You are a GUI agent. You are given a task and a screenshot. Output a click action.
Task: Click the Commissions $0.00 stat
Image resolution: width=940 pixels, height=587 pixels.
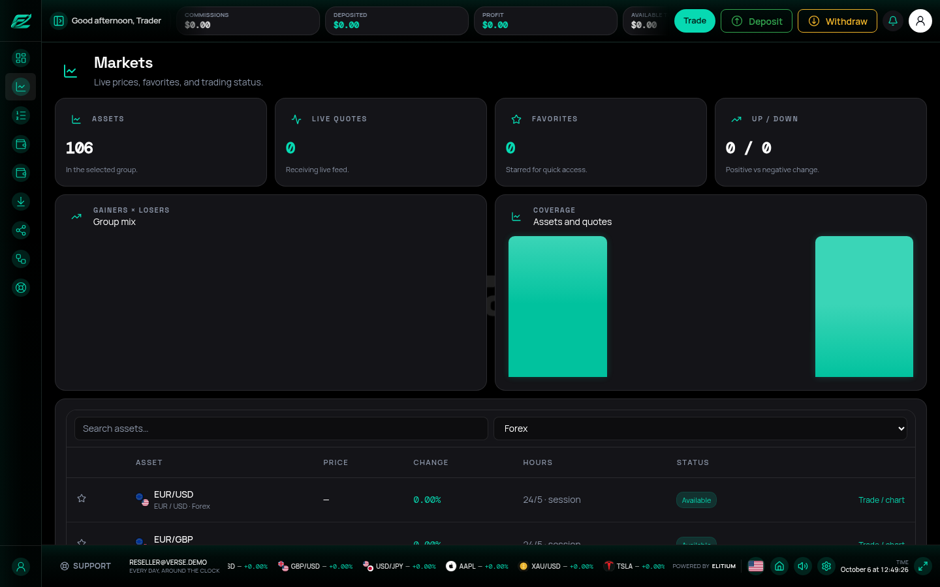pyautogui.click(x=248, y=21)
